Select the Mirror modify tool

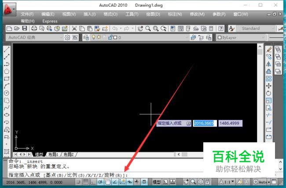click(269, 64)
